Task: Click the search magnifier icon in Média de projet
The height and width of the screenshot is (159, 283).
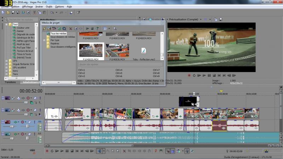Action: [x=115, y=28]
